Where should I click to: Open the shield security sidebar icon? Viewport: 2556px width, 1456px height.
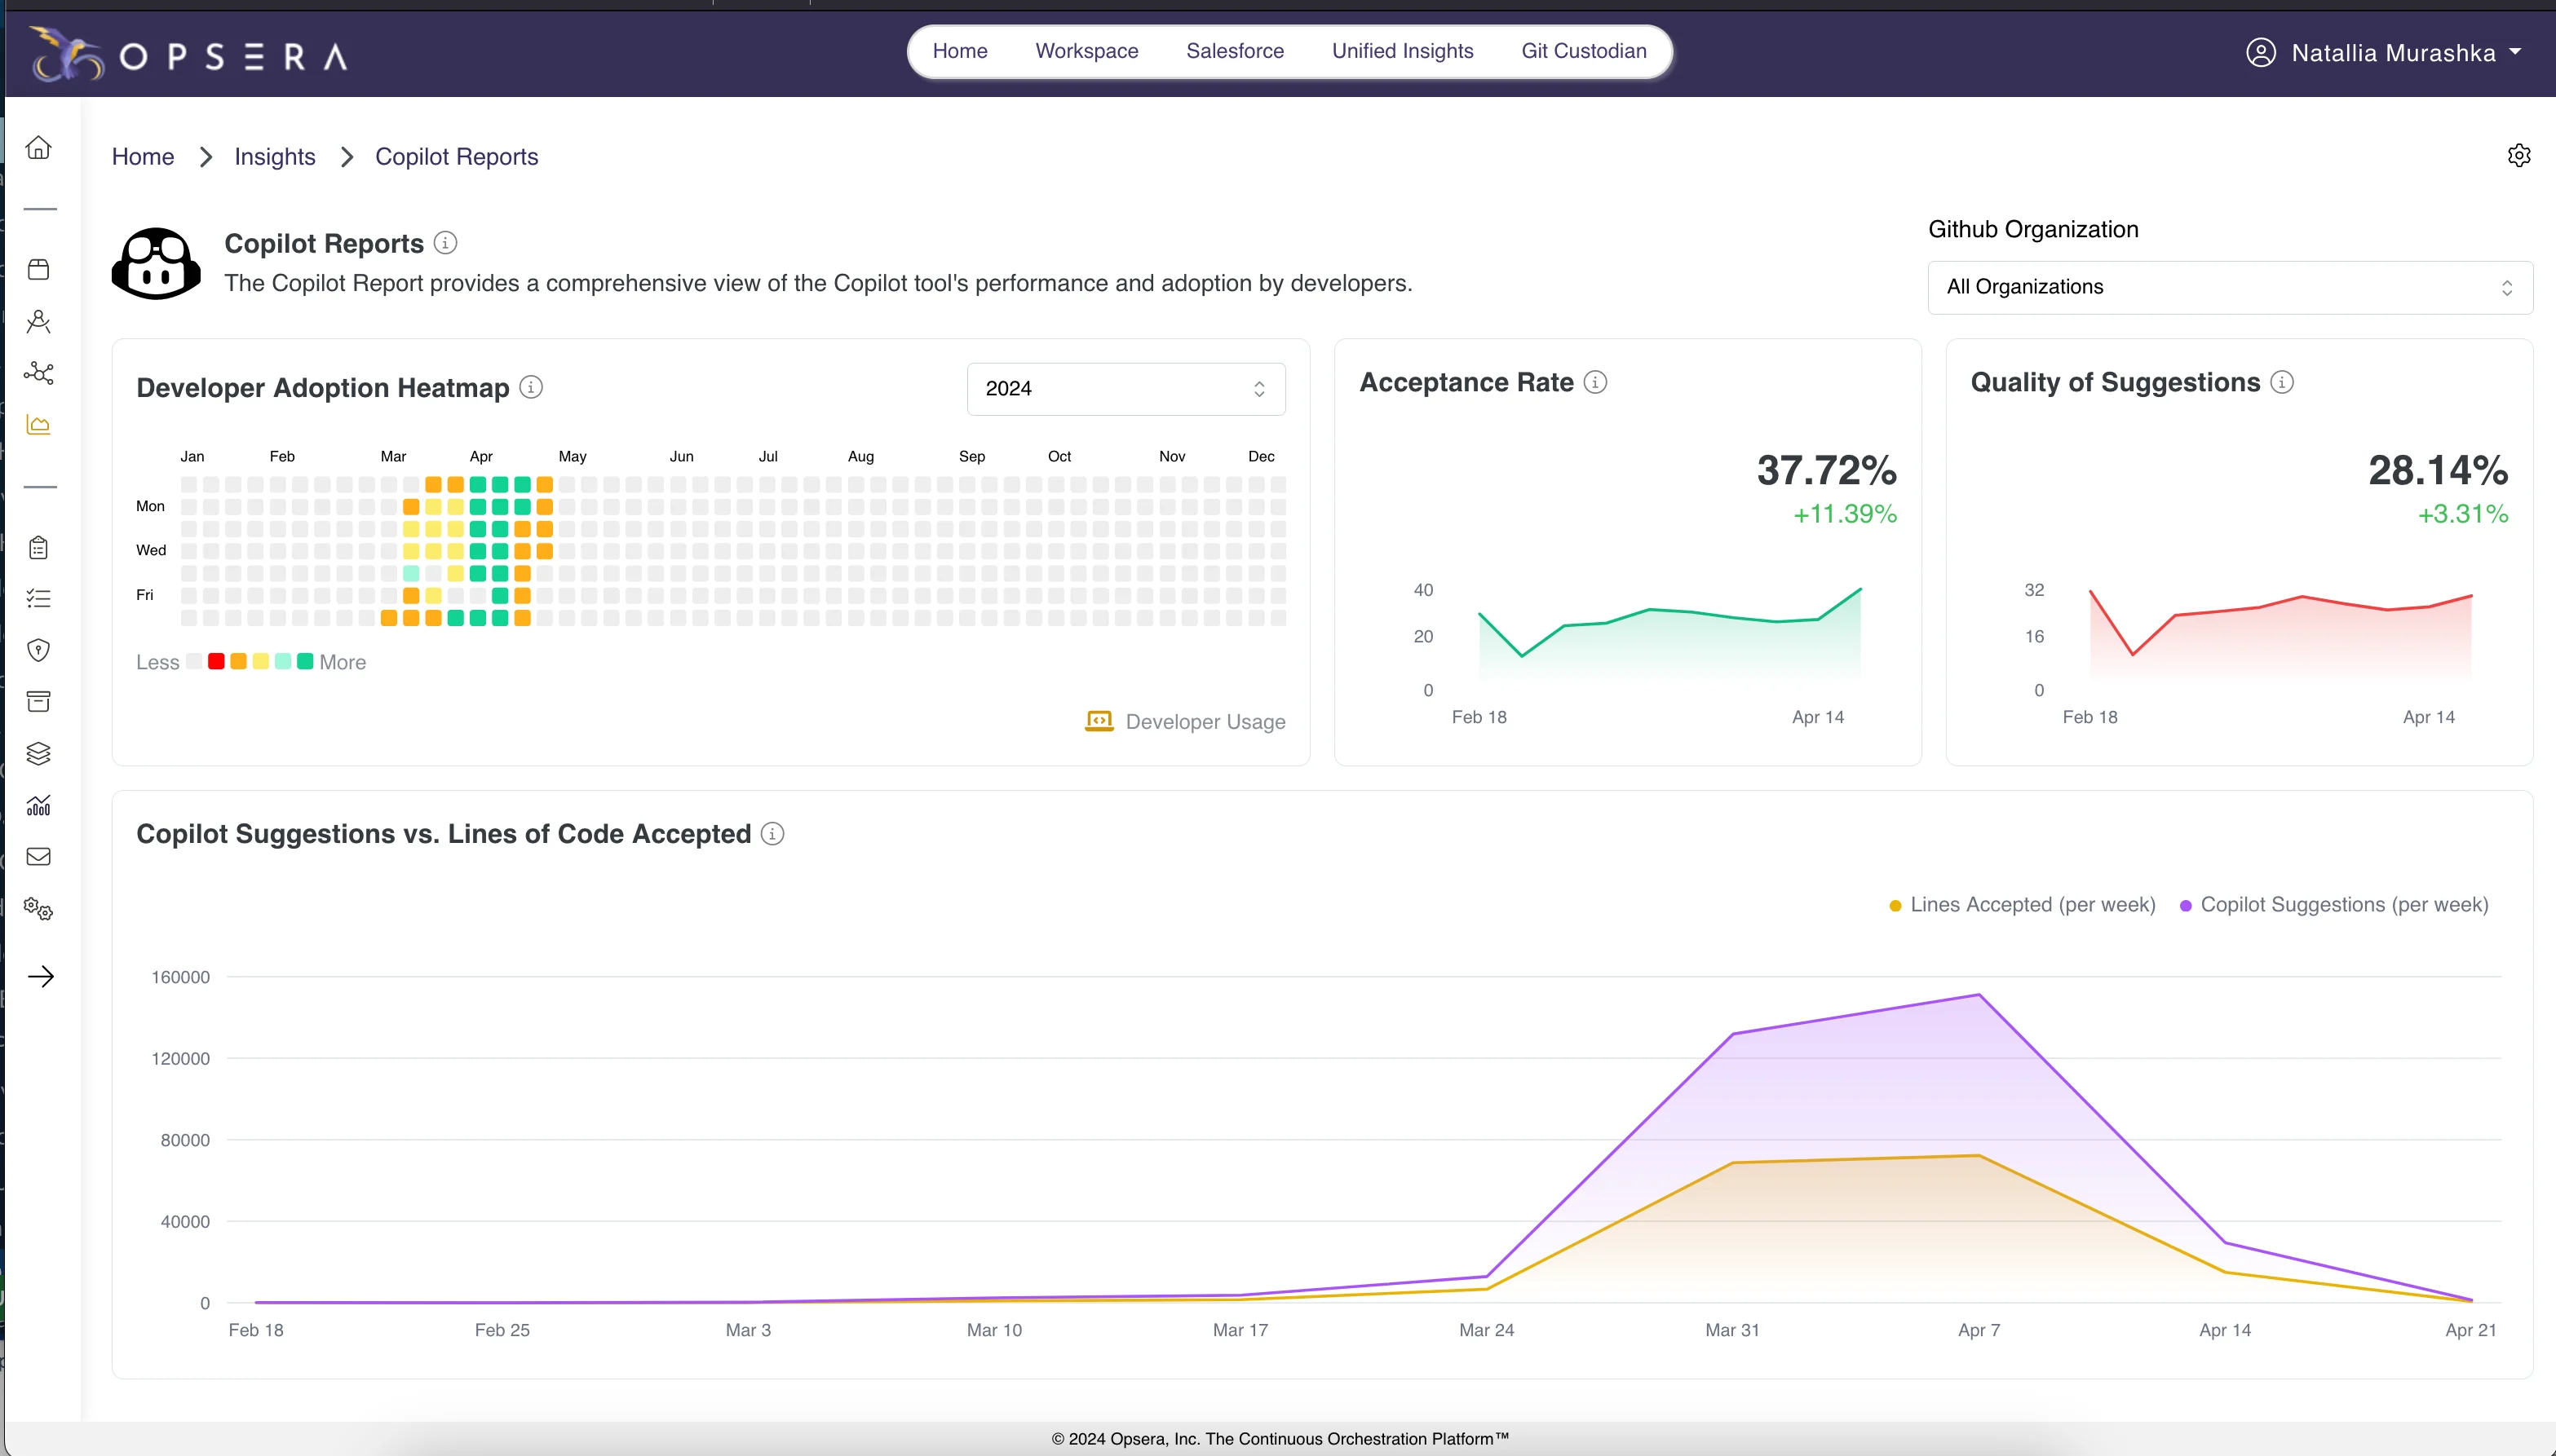pyautogui.click(x=38, y=650)
